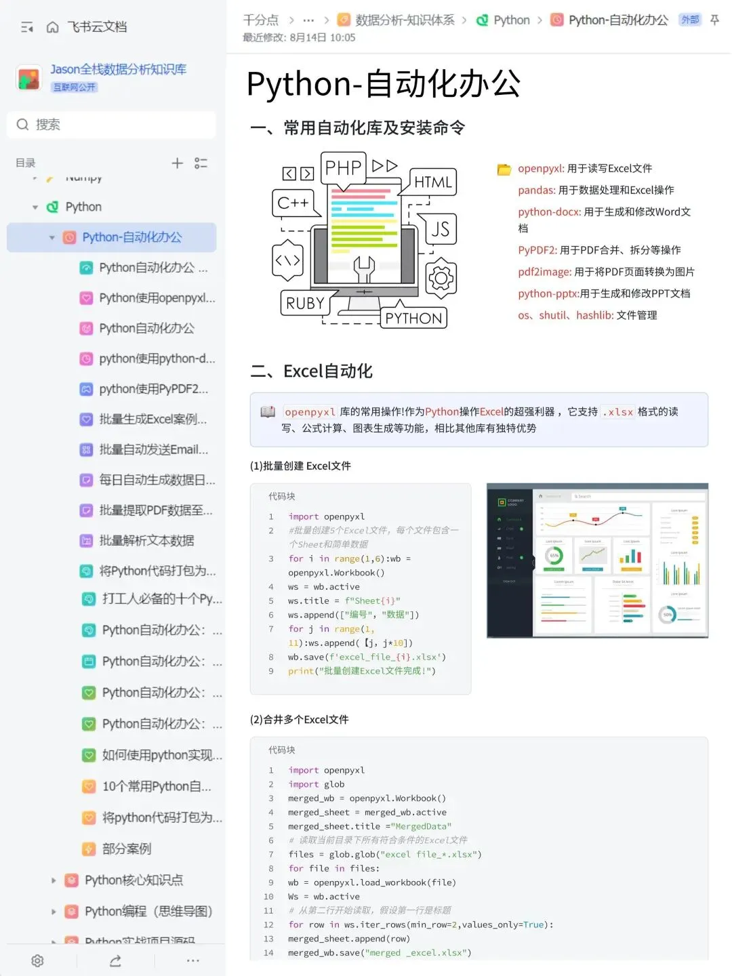Expand the Python编程（思维导图） node arrow

point(54,912)
